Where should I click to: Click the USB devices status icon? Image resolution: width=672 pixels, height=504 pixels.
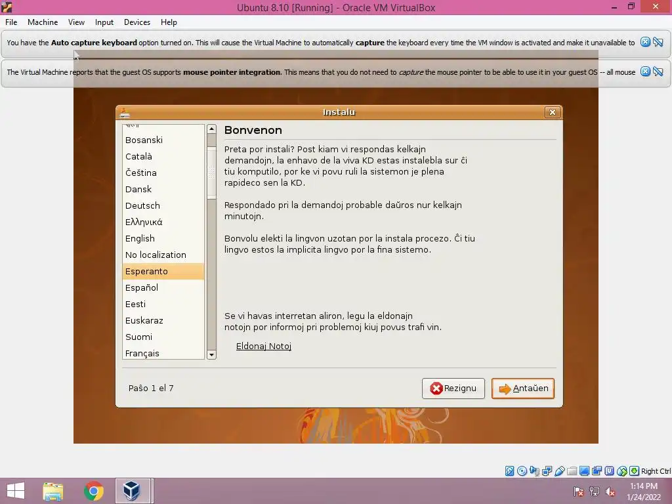[559, 471]
